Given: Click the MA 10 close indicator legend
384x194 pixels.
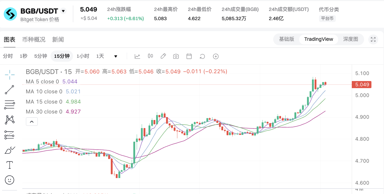Looking at the screenshot, I should 53,92.
